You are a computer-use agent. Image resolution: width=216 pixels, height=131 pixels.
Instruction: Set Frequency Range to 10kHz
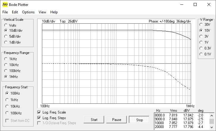[6, 65]
